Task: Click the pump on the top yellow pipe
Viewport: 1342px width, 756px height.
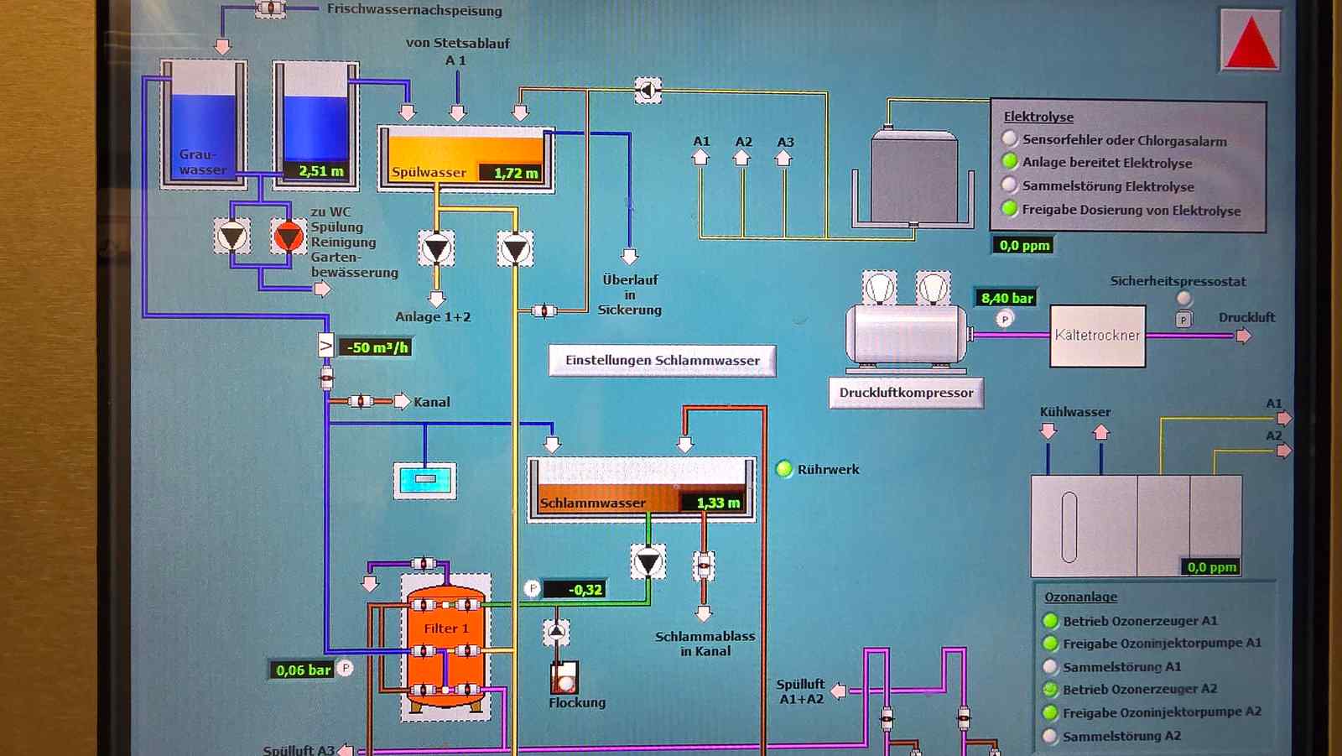Action: pos(648,89)
